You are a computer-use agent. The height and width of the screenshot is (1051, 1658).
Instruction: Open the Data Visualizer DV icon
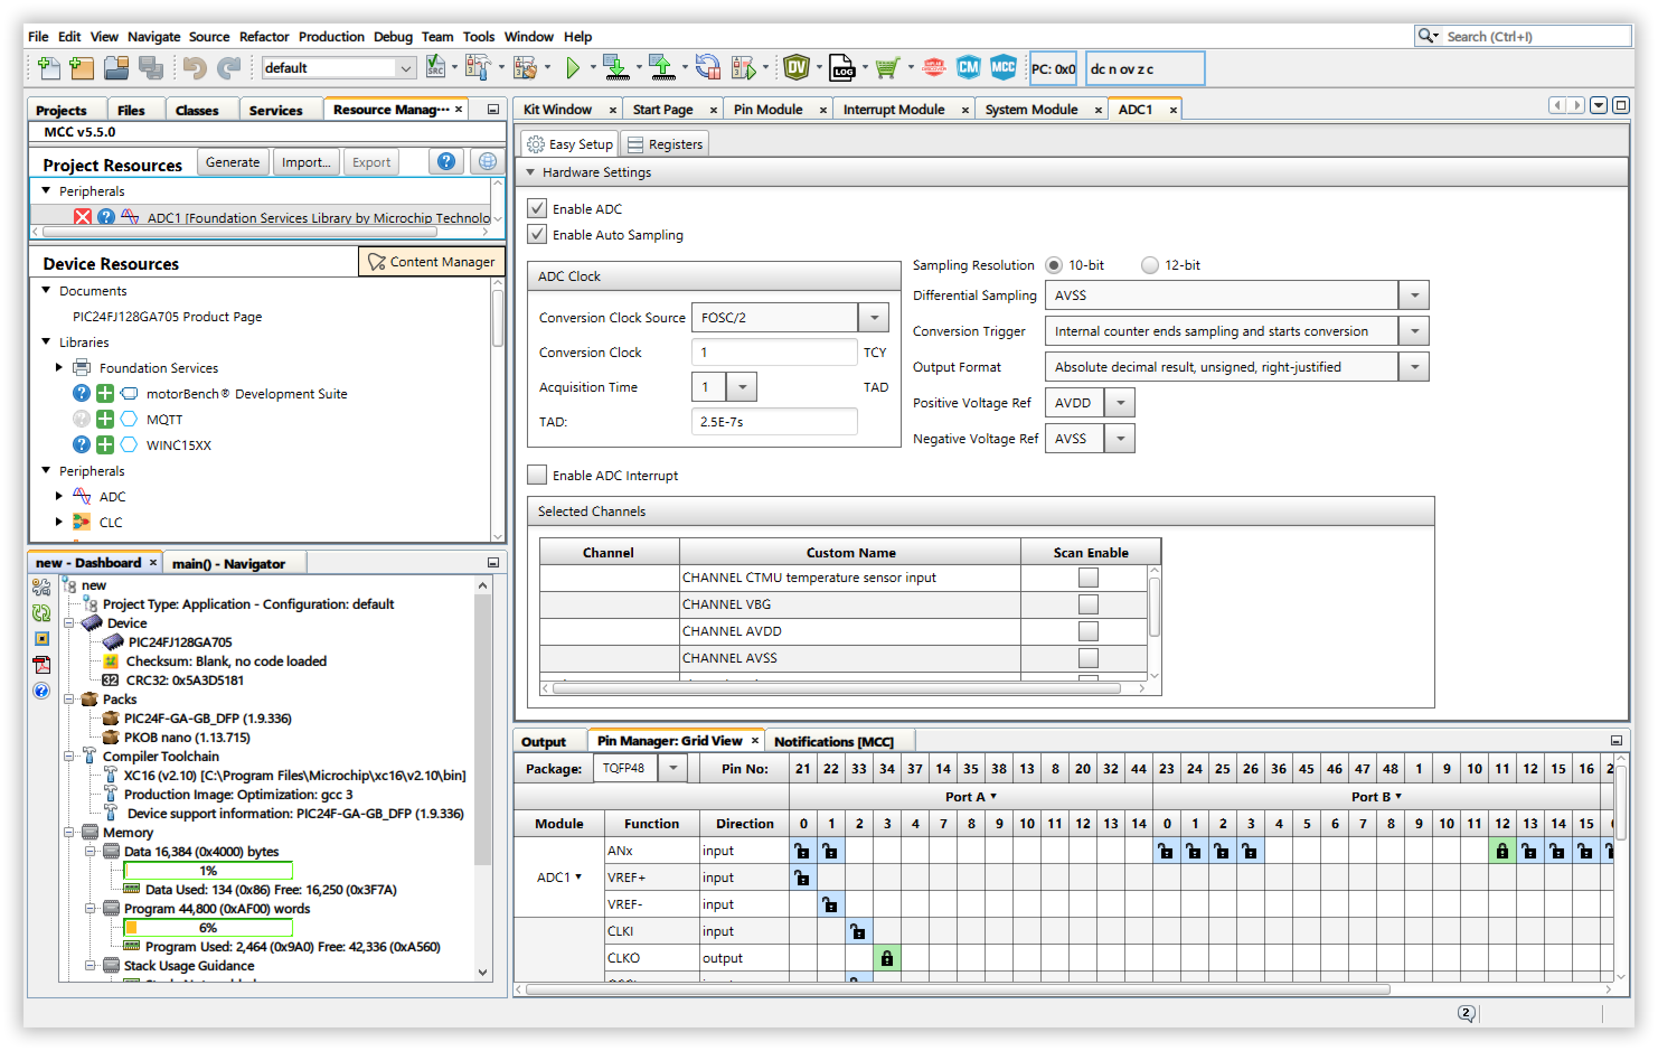click(796, 68)
